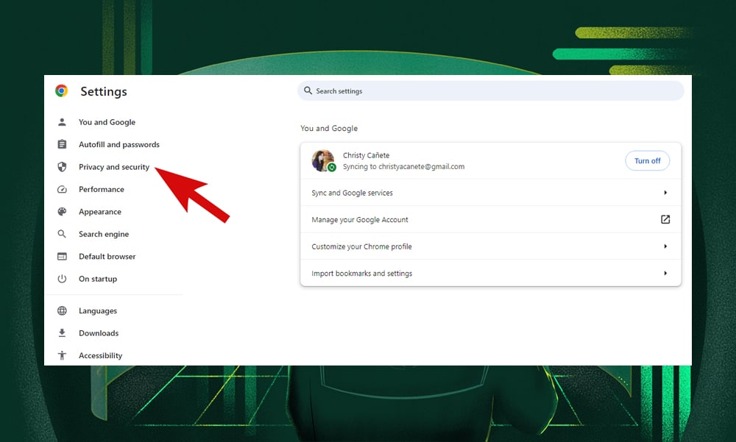Image resolution: width=736 pixels, height=442 pixels.
Task: Open the Accessibility settings icon
Action: pyautogui.click(x=63, y=355)
